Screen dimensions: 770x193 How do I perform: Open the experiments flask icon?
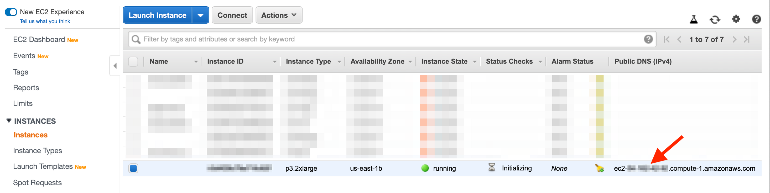click(694, 19)
